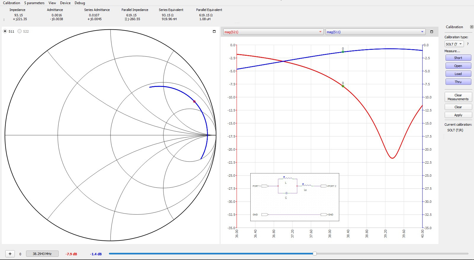Expand the mag(S11) trace dropdown
474x260 pixels.
pyautogui.click(x=375, y=32)
